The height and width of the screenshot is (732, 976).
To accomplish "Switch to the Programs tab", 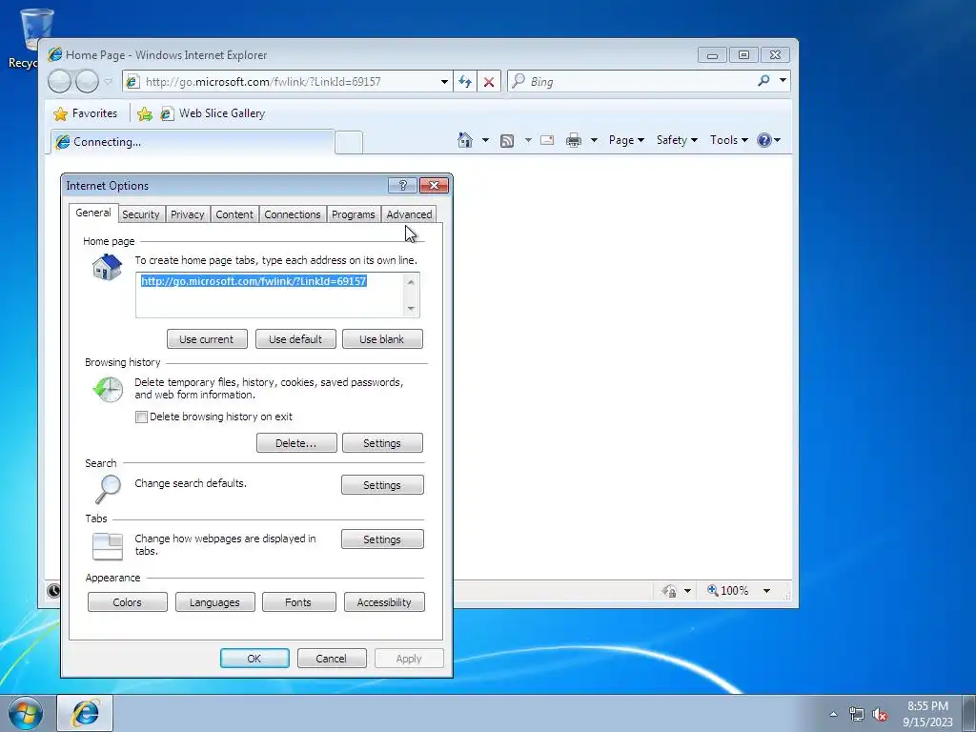I will click(353, 214).
